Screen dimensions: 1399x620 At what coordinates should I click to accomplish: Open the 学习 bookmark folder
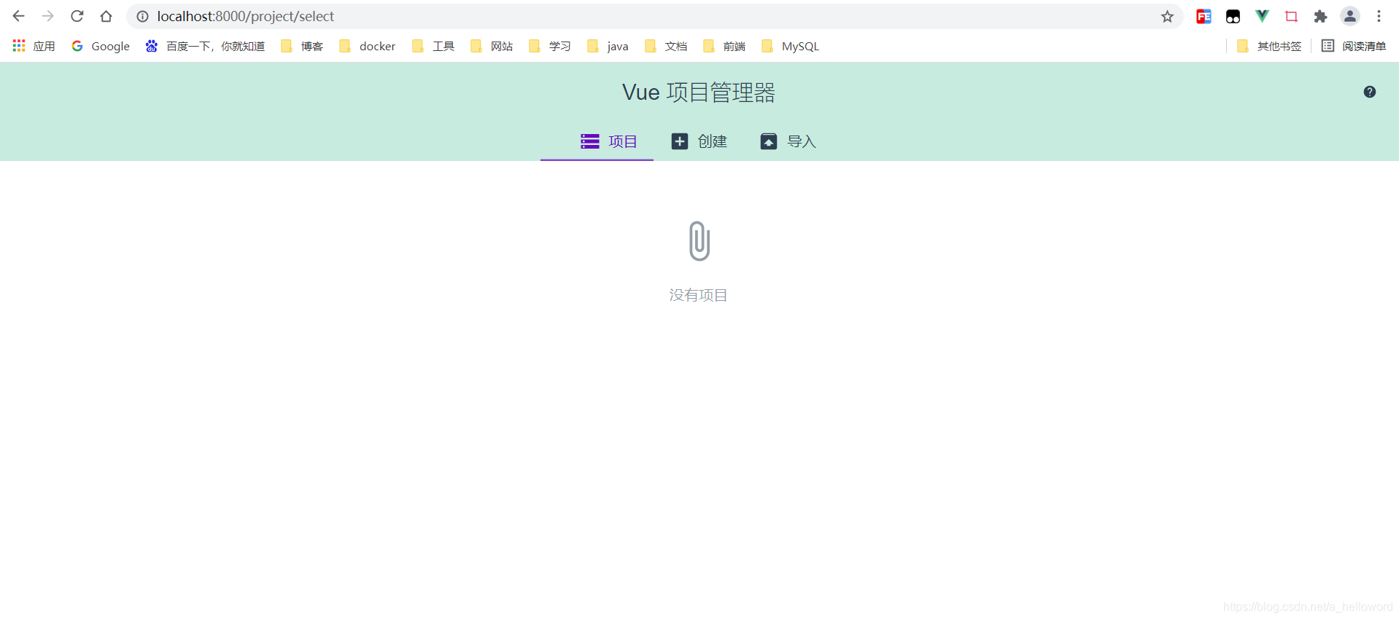(550, 46)
